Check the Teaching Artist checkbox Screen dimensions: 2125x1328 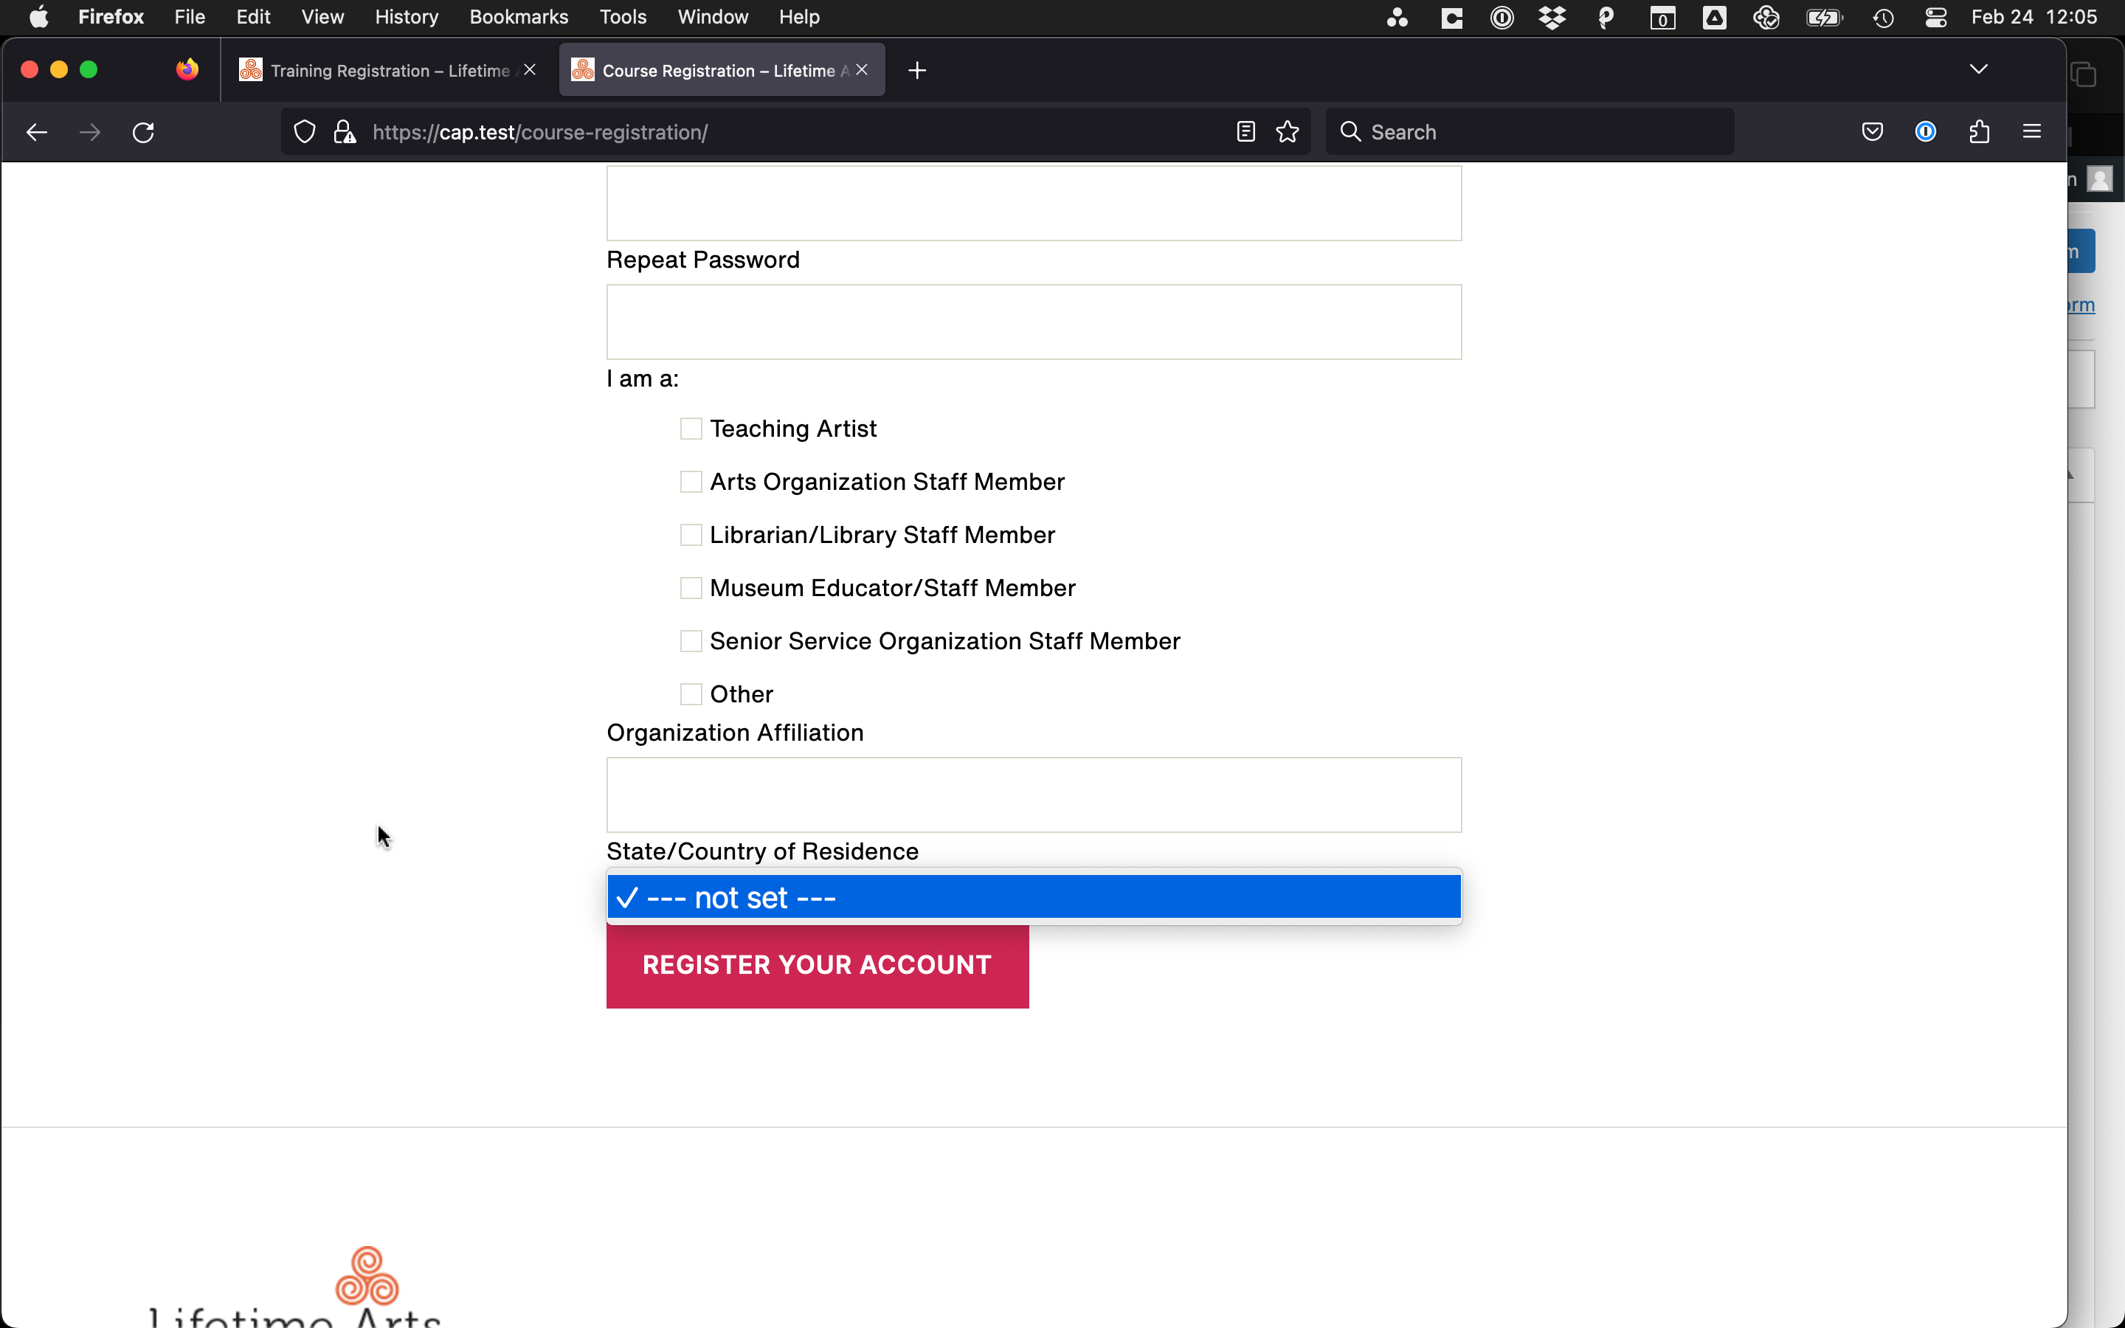tap(691, 429)
